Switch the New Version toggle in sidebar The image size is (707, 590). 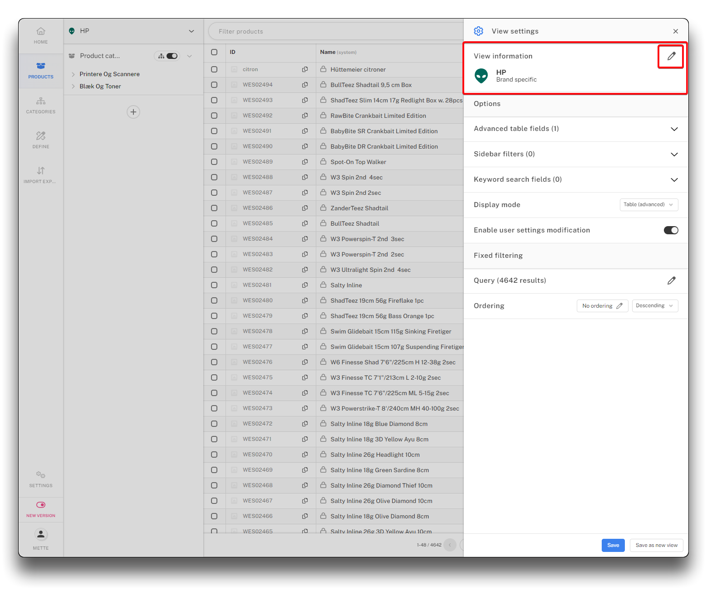41,505
